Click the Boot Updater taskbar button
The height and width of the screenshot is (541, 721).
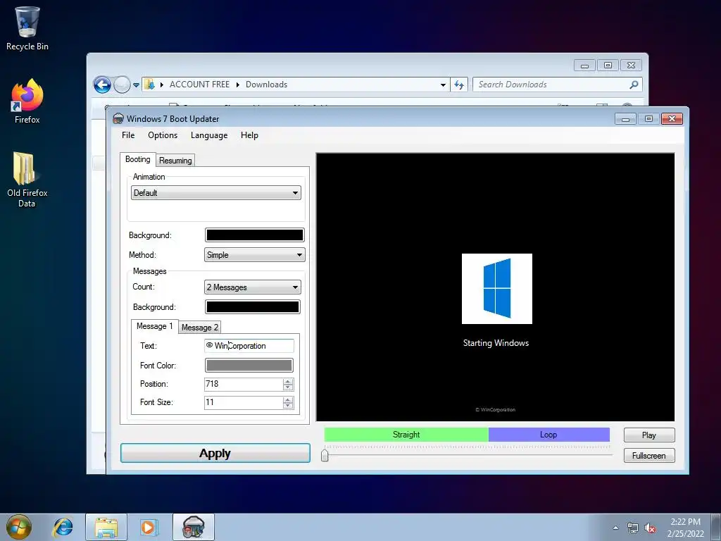(x=194, y=527)
